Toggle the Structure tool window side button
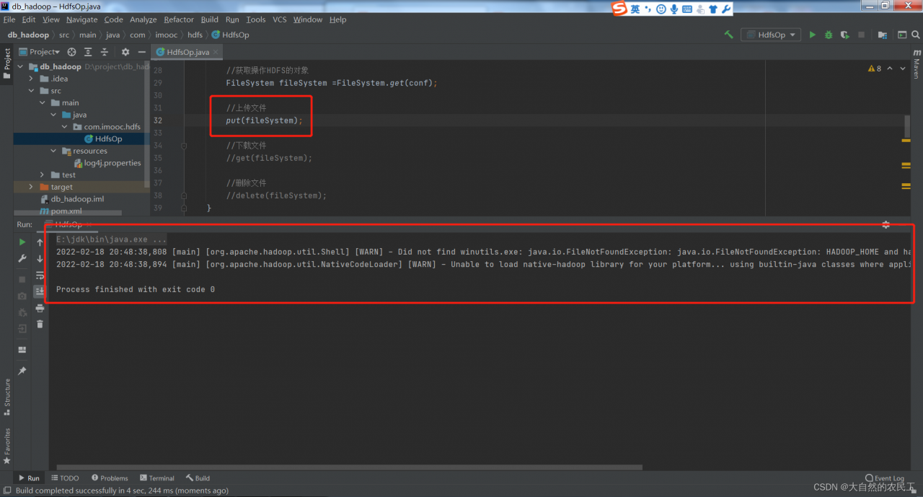 7,397
